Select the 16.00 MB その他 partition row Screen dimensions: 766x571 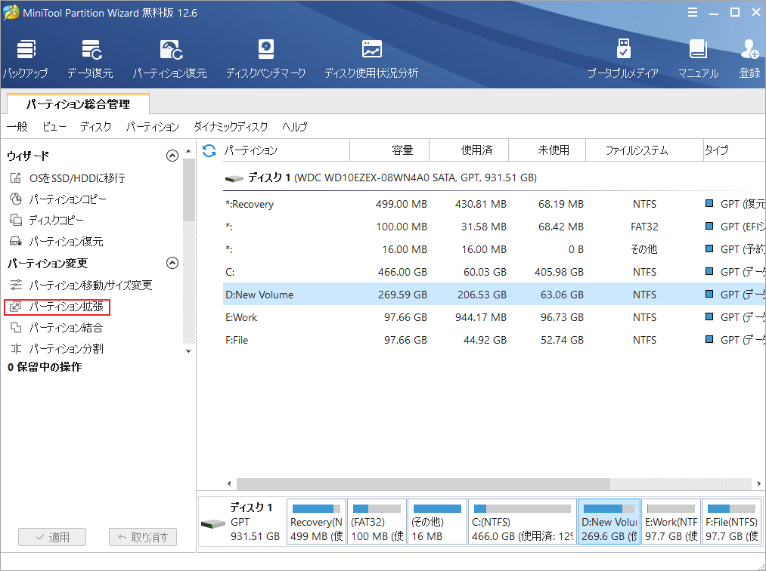pos(494,249)
